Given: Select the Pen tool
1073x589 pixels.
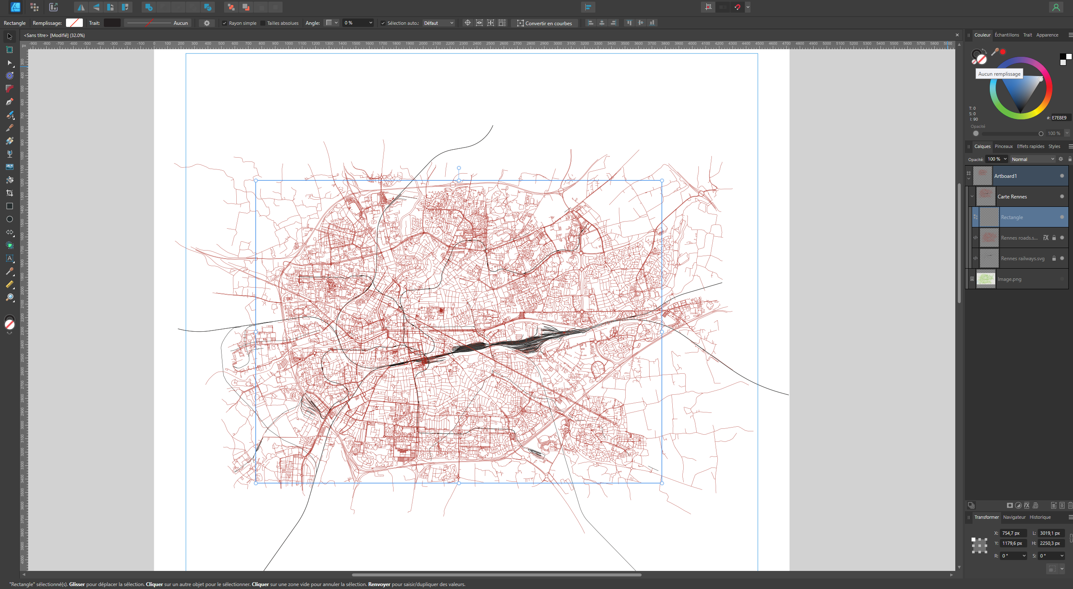Looking at the screenshot, I should click(9, 102).
